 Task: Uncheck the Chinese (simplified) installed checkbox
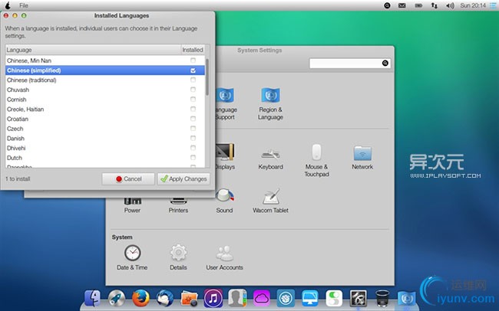tap(193, 70)
